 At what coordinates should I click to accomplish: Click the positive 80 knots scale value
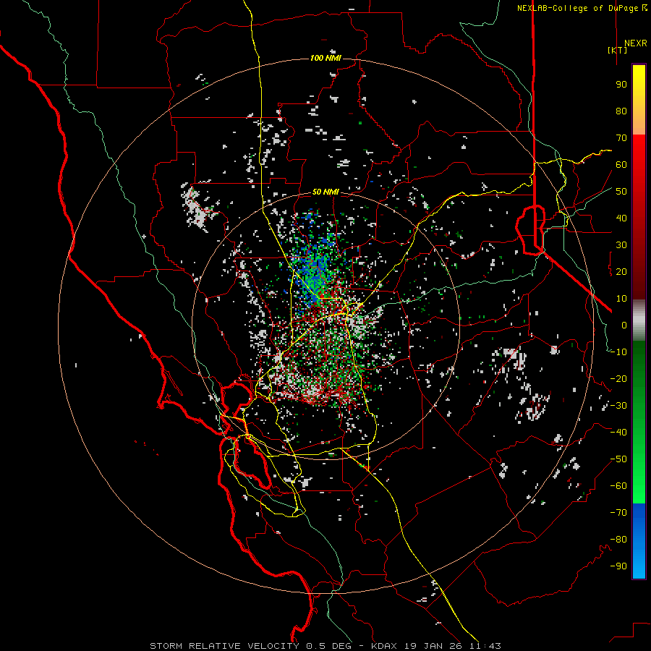coord(621,111)
